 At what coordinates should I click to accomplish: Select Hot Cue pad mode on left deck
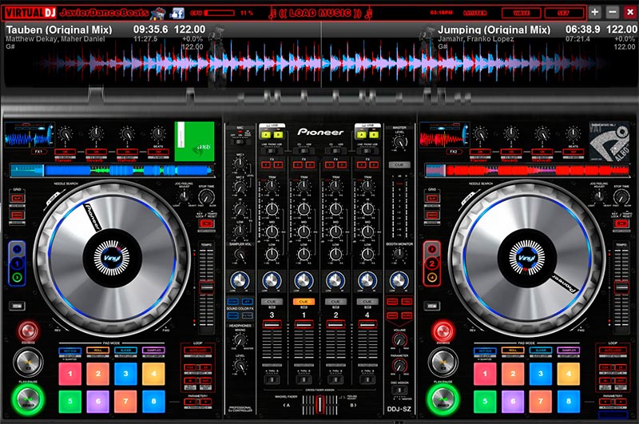click(x=70, y=351)
